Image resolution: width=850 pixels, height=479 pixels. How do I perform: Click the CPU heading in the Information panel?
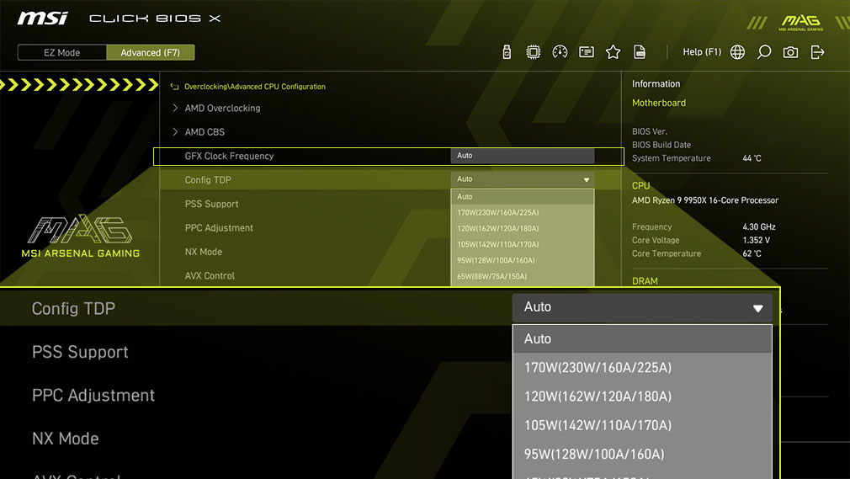(640, 185)
